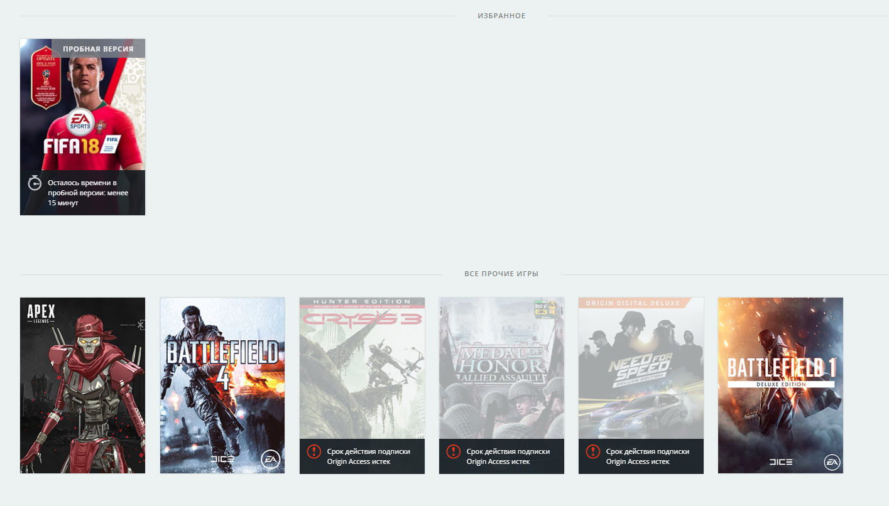Image resolution: width=889 pixels, height=506 pixels.
Task: Click the EA logo on Battlefield 4 cover
Action: 270,460
